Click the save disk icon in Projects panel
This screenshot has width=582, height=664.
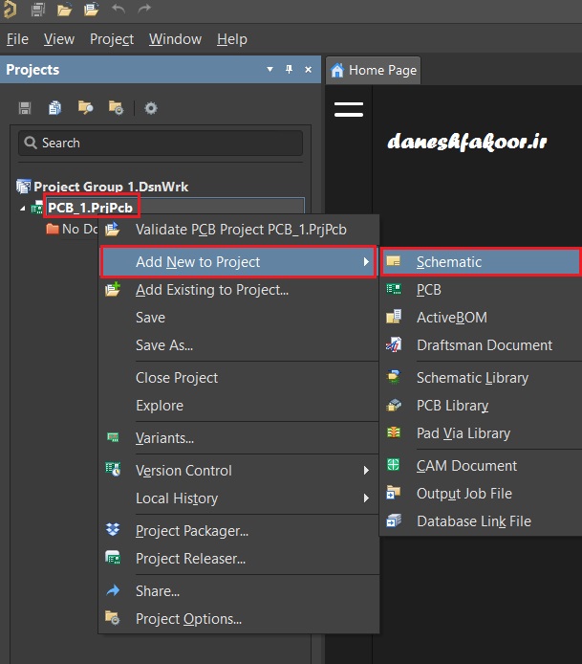click(25, 108)
